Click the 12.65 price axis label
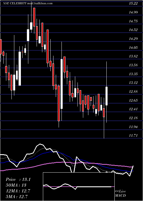This screenshot has height=201, width=143. tap(133, 100)
